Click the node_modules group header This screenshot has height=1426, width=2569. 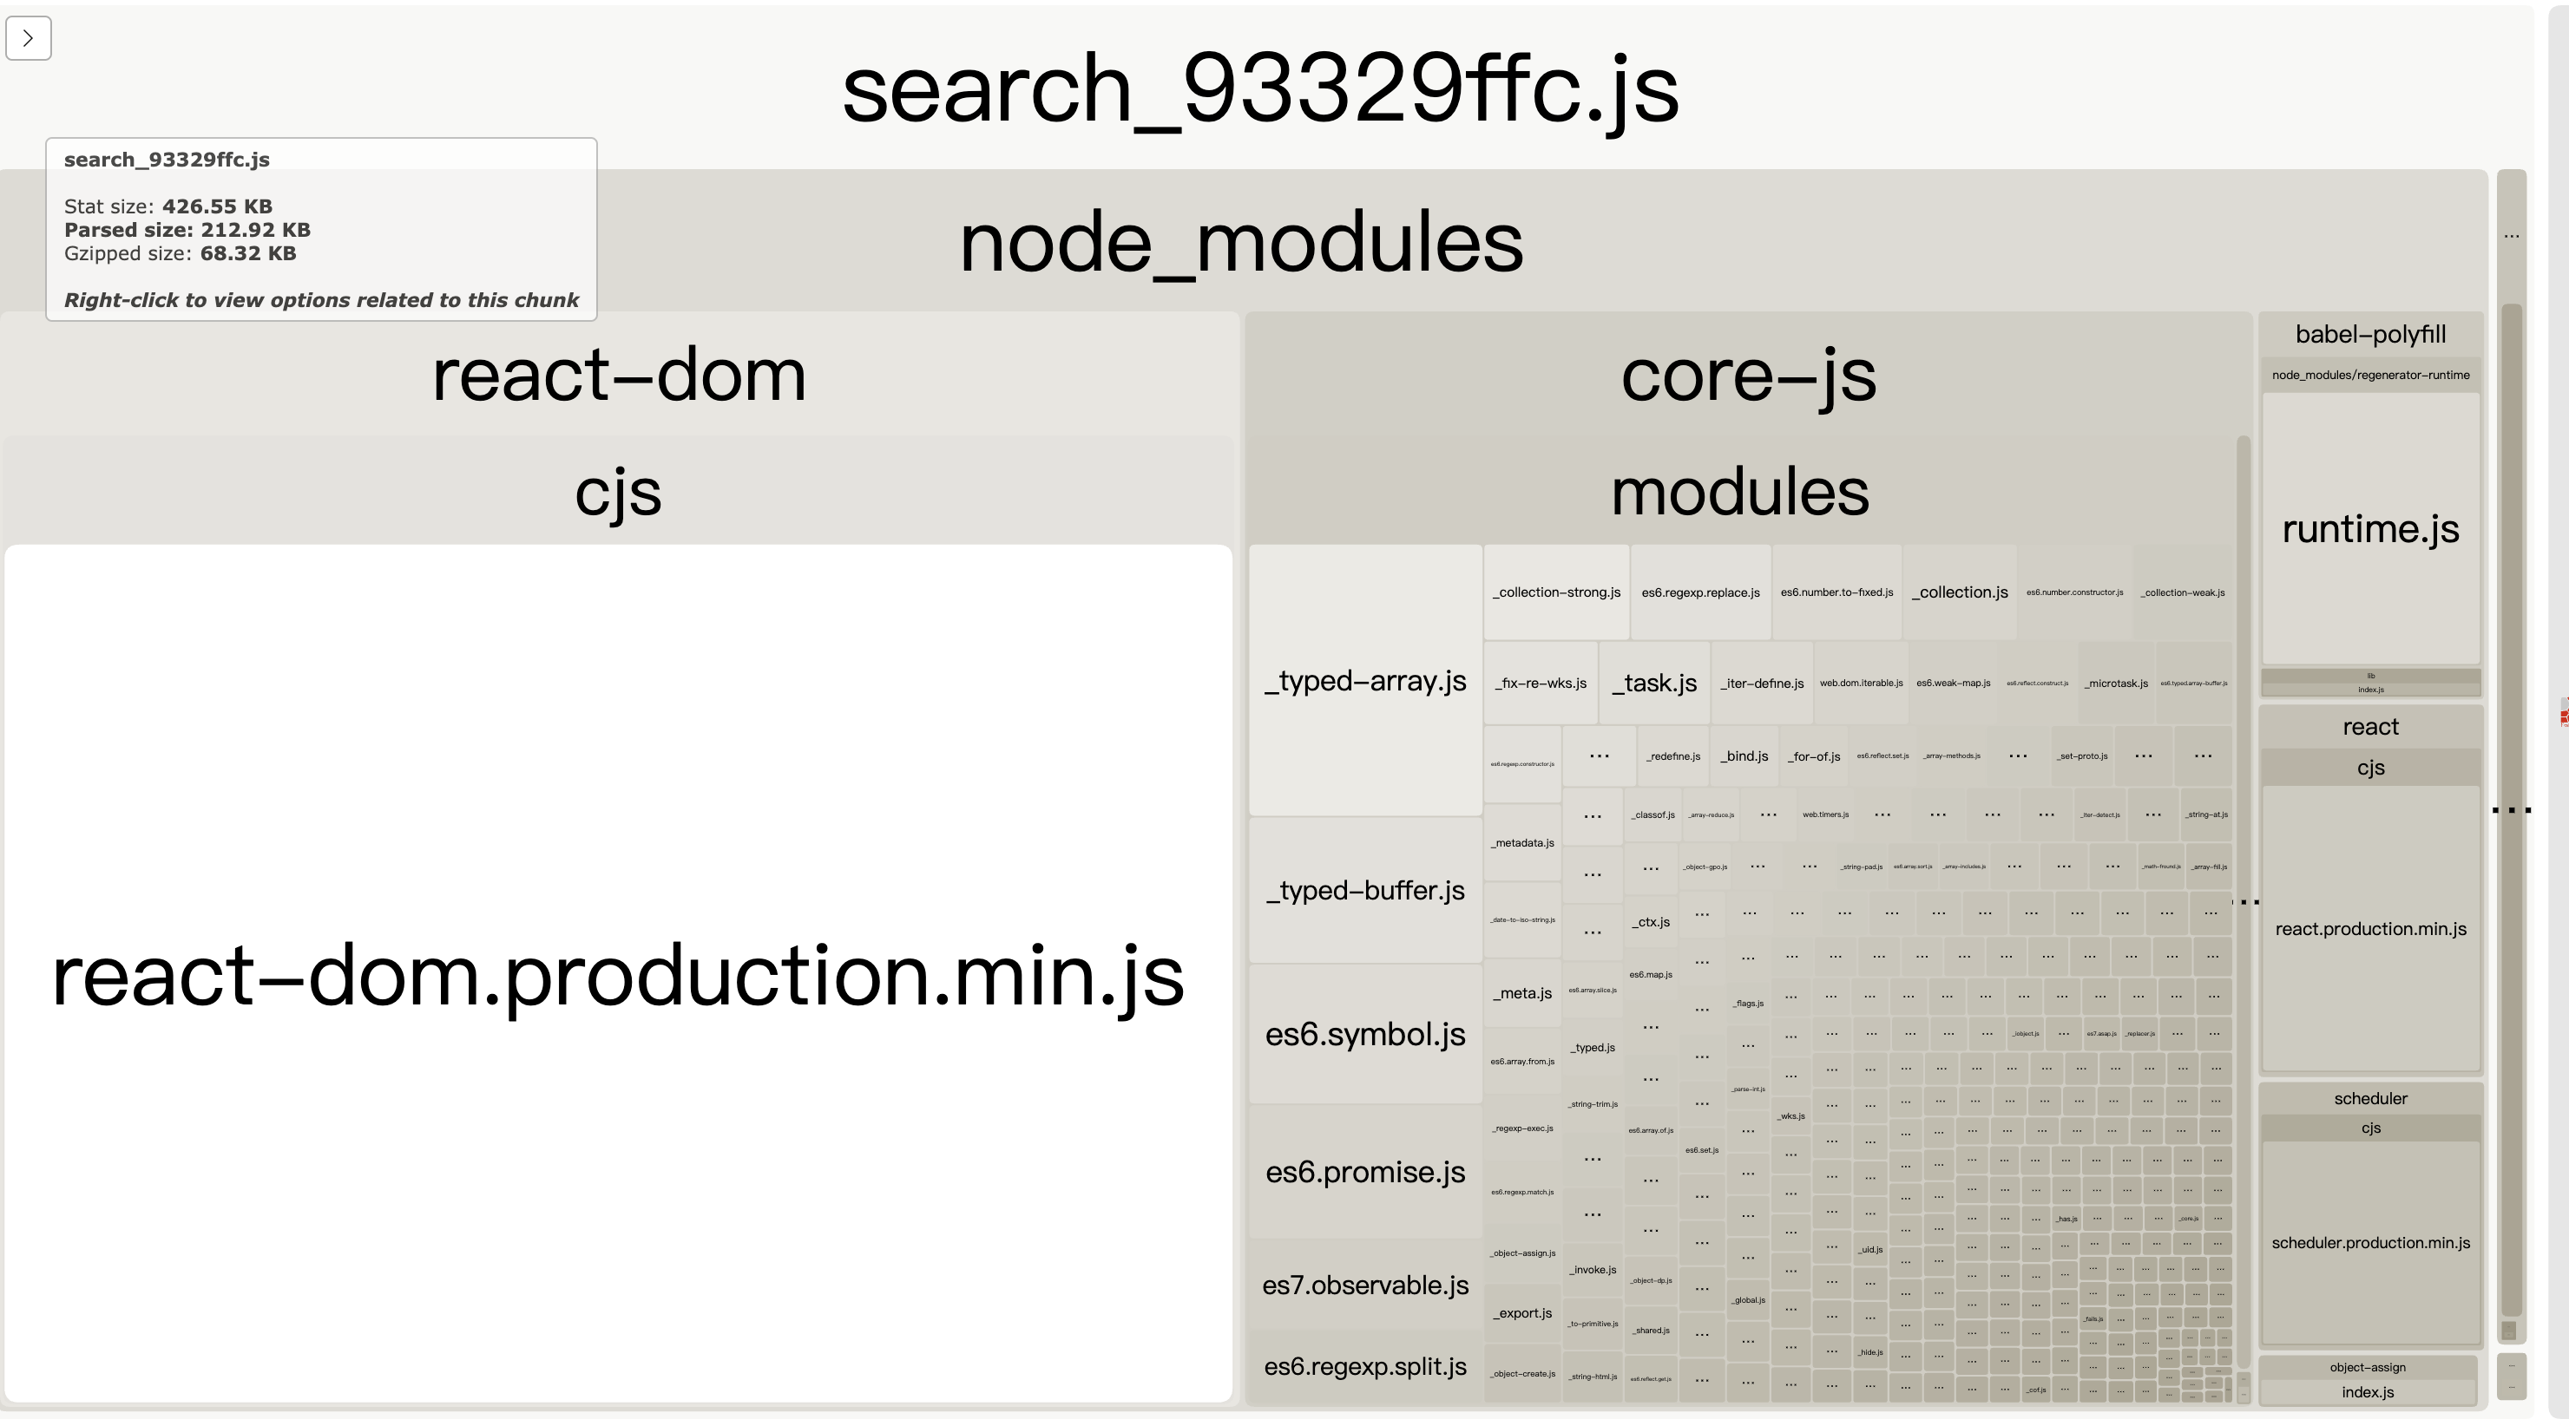click(x=1242, y=242)
